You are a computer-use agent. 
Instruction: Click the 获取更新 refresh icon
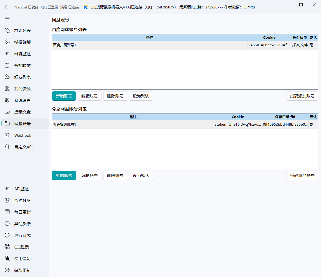7,270
